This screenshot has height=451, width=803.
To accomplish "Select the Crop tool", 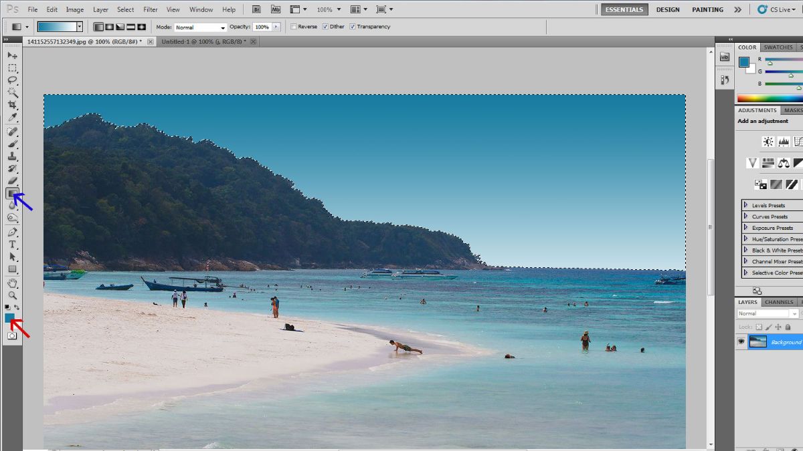I will click(12, 106).
